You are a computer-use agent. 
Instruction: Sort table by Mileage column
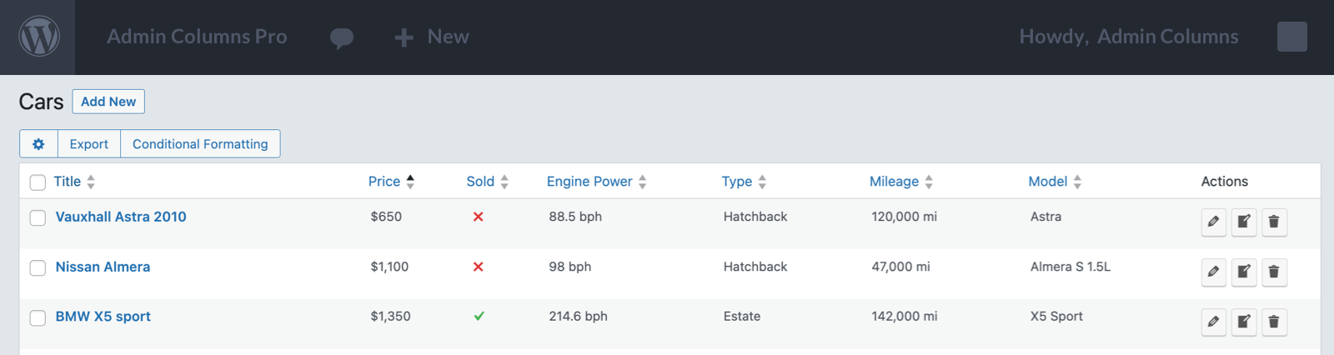click(x=894, y=182)
